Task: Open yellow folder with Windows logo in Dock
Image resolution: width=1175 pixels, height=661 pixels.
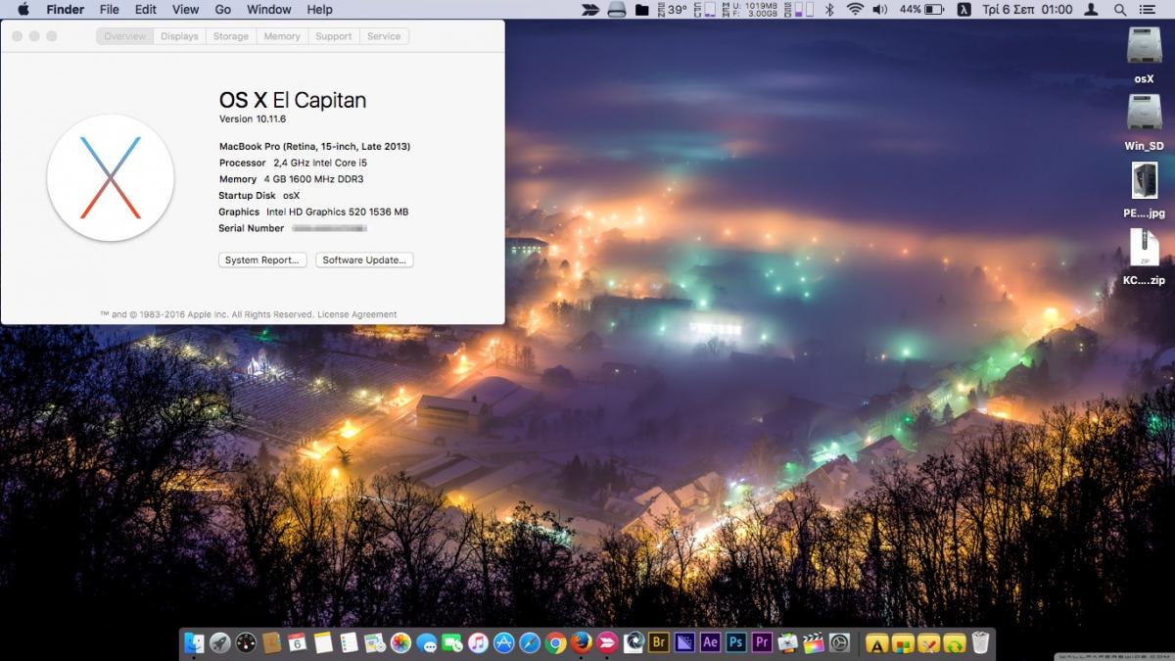Action: coord(903,643)
